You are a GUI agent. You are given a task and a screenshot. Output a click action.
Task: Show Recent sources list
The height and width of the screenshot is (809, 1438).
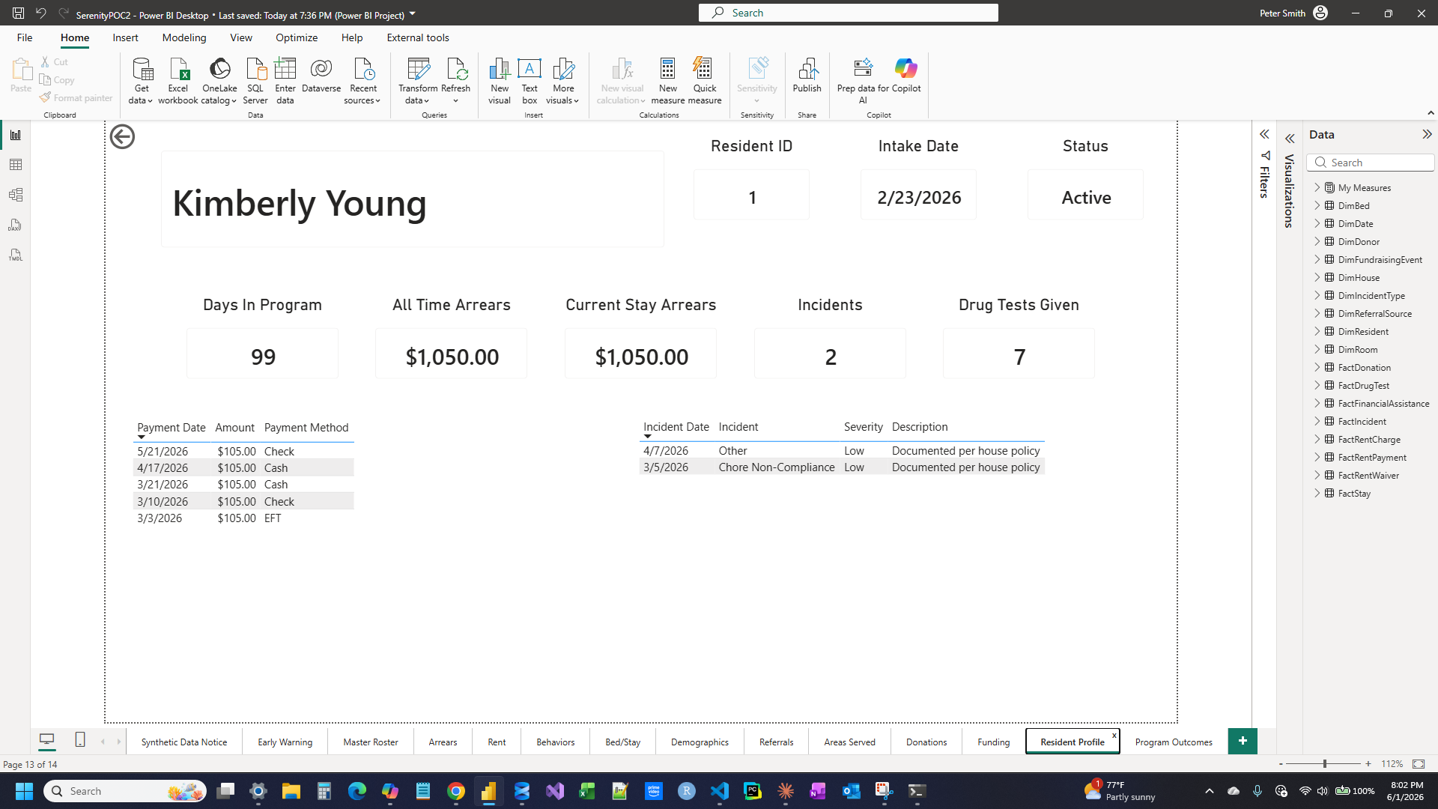[x=363, y=81]
